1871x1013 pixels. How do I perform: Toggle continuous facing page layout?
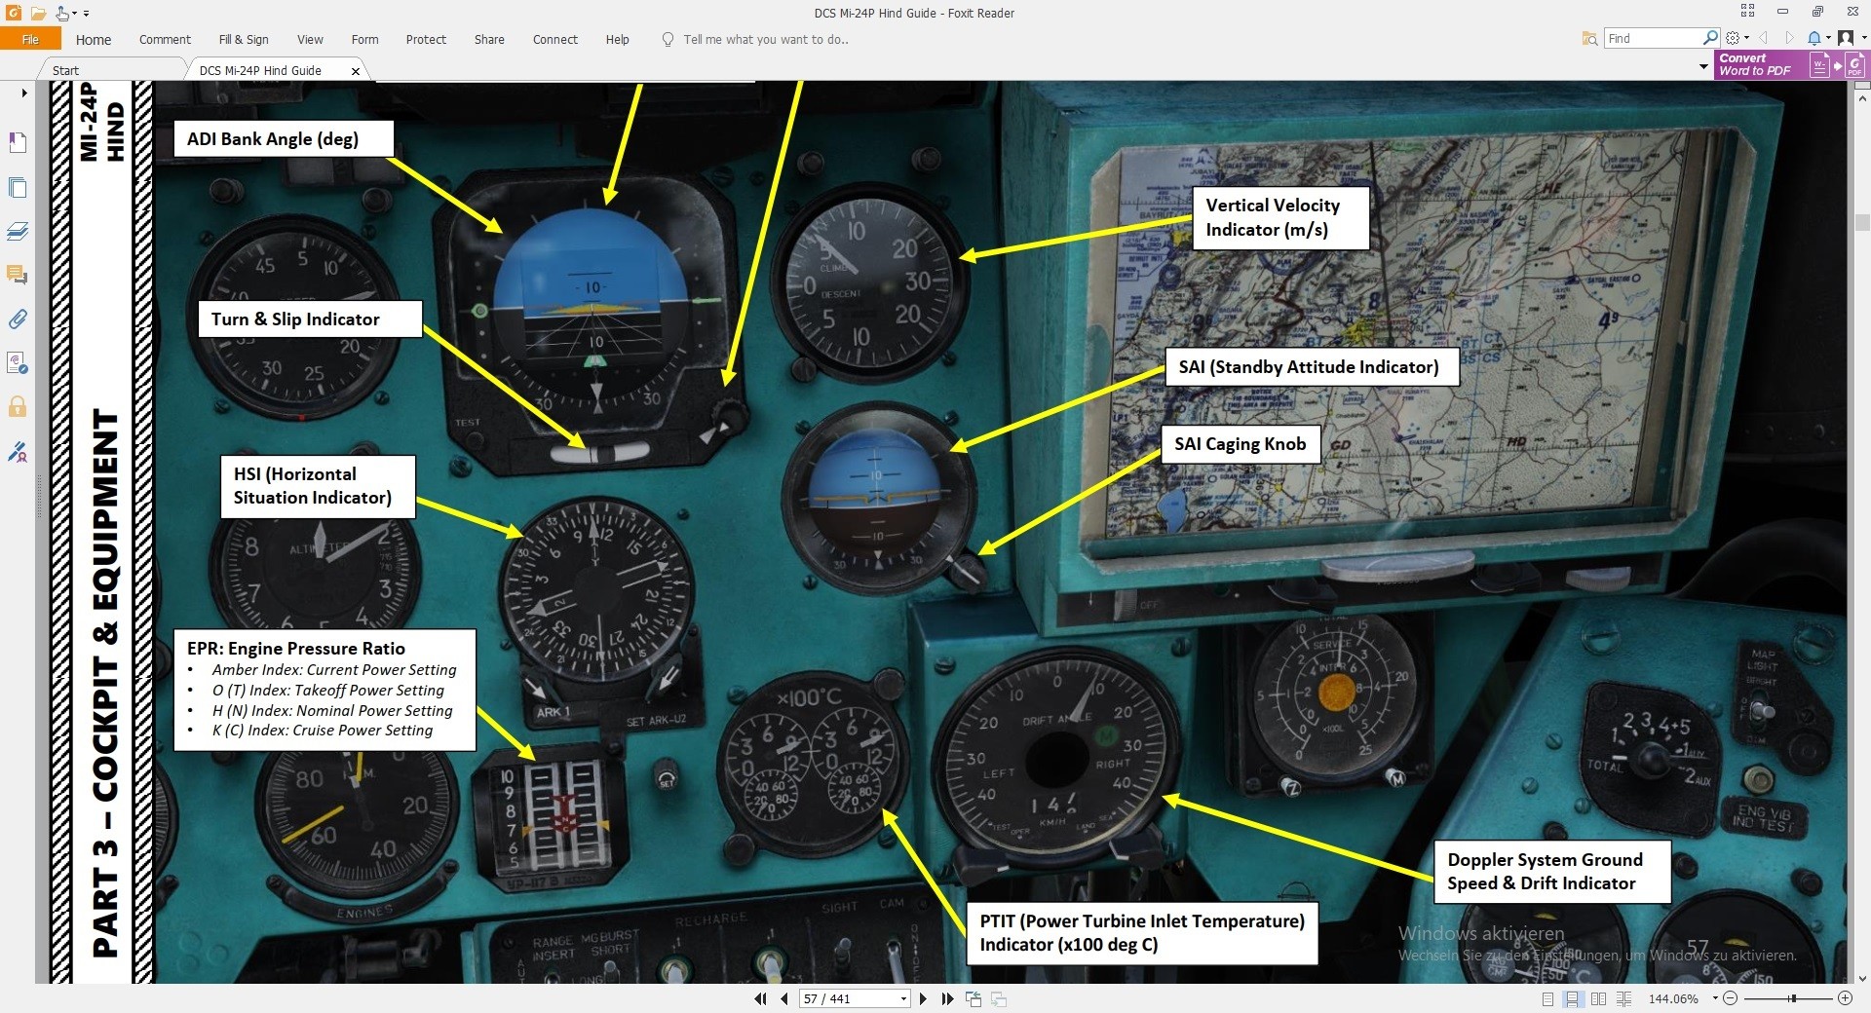point(1623,998)
